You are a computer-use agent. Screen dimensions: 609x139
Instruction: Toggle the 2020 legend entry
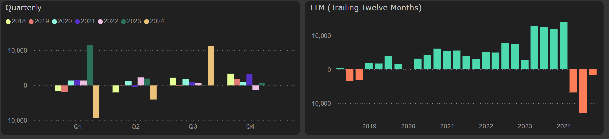(62, 21)
